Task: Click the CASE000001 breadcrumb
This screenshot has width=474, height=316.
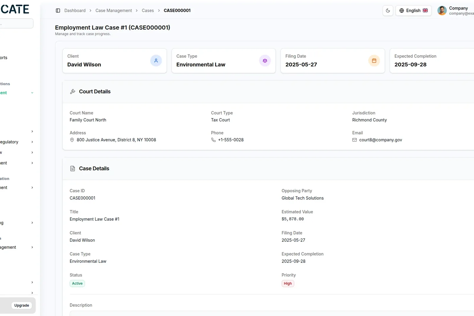Action: point(177,11)
